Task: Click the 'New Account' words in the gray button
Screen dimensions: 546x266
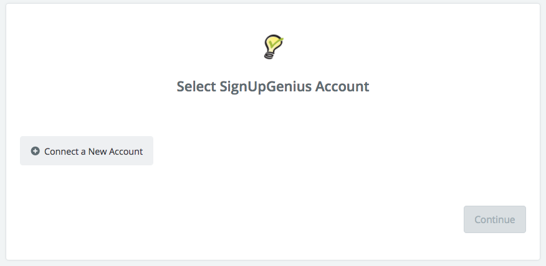Action: point(115,152)
